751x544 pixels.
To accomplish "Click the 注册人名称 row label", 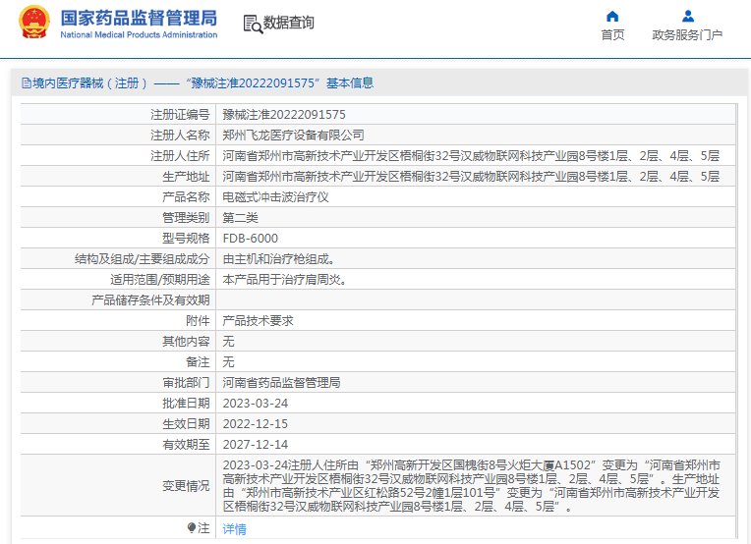I will click(180, 135).
